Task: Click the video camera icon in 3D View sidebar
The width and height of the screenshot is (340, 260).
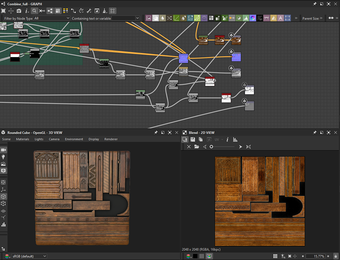Action: [x=4, y=150]
